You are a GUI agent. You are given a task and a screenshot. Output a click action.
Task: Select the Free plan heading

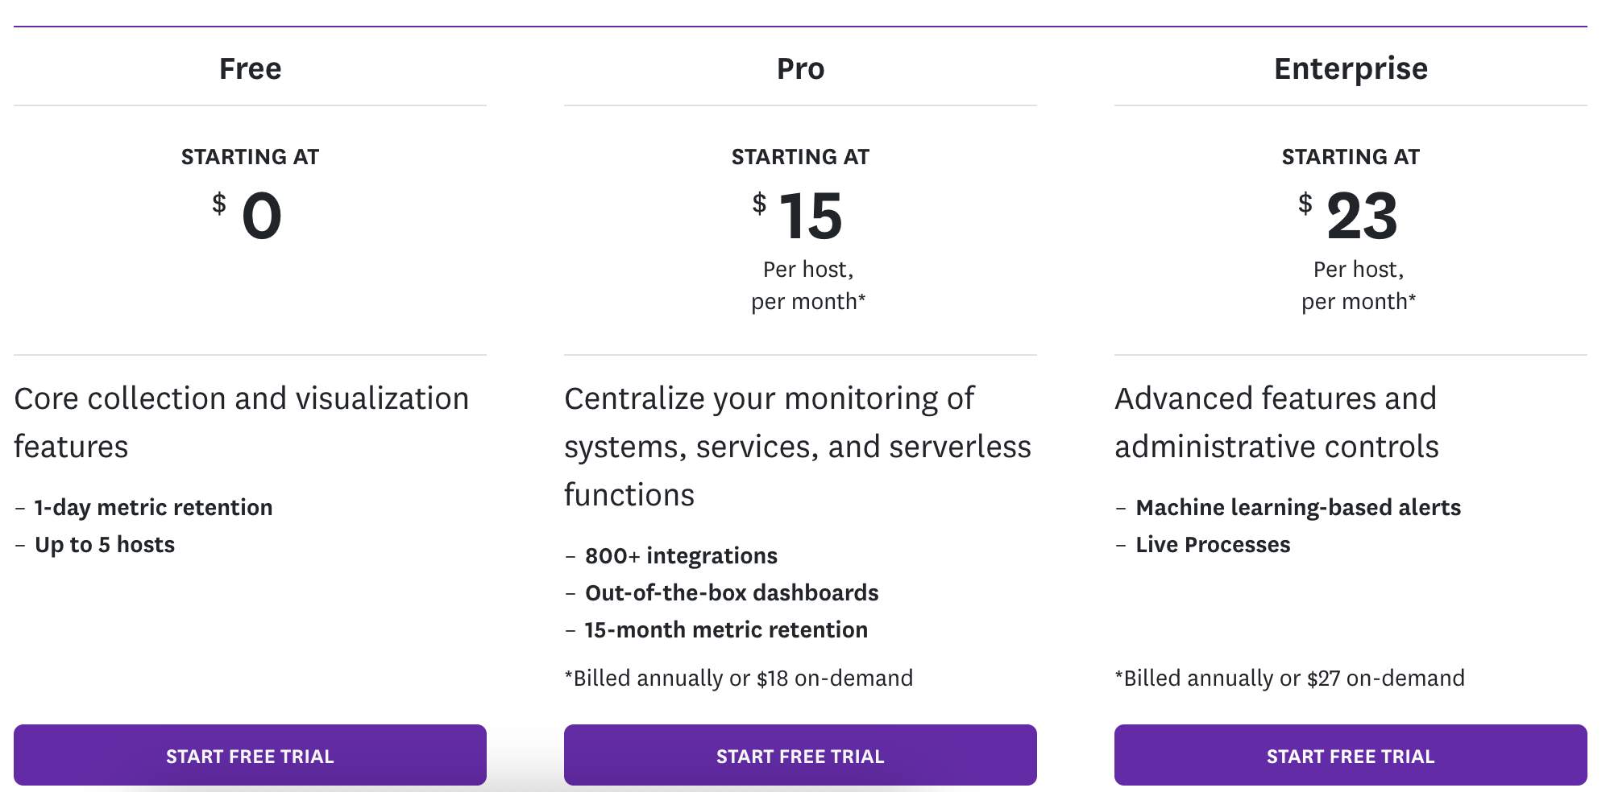(x=250, y=68)
